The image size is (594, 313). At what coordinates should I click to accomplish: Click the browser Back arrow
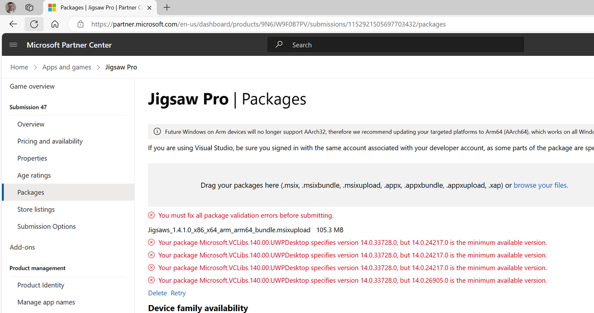click(x=13, y=24)
